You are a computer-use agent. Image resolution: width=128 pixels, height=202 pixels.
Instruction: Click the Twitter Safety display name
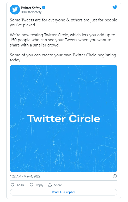[31, 8]
